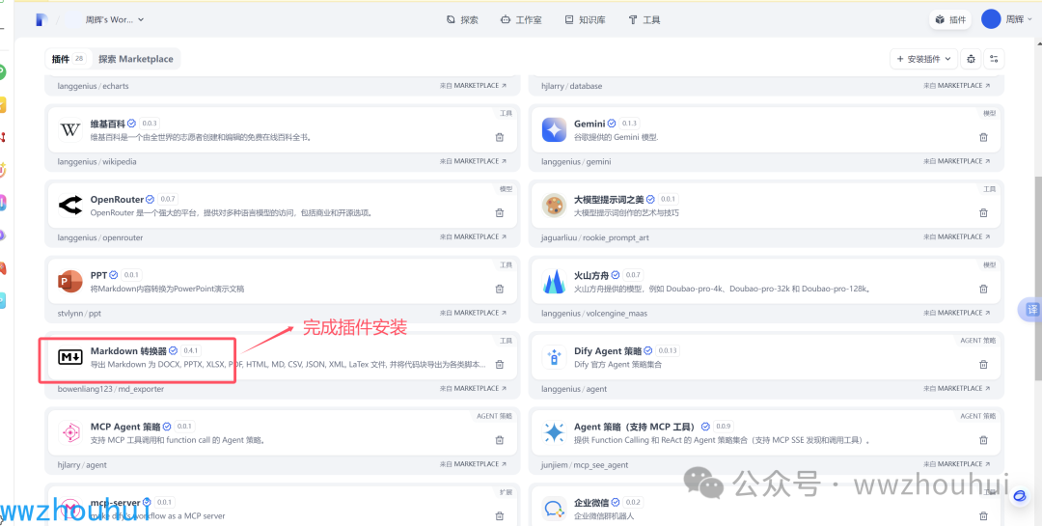This screenshot has width=1042, height=526.
Task: Delete the 维基百科 plugin via trash icon
Action: (499, 137)
